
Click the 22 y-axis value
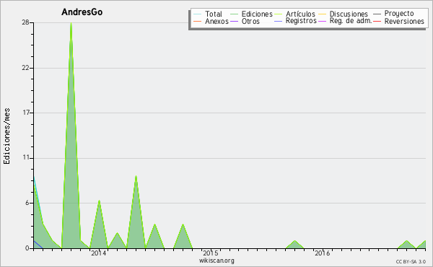click(26, 68)
